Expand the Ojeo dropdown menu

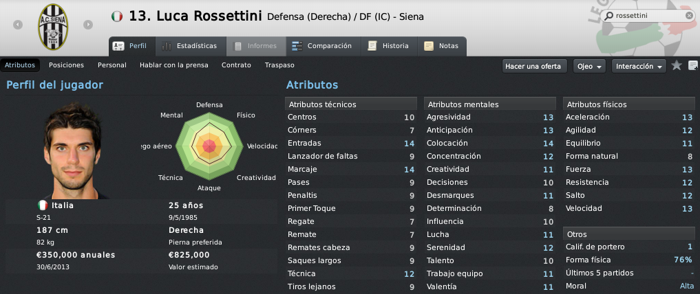pyautogui.click(x=589, y=66)
